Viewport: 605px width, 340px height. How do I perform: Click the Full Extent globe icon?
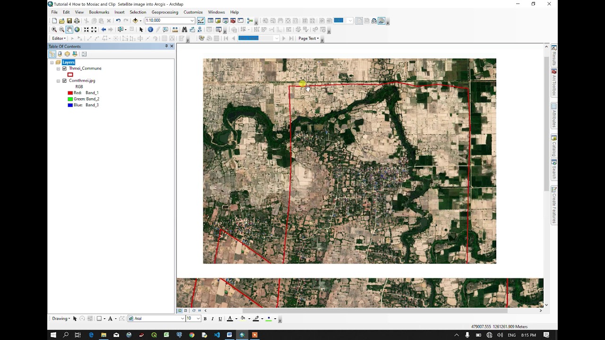point(77,29)
